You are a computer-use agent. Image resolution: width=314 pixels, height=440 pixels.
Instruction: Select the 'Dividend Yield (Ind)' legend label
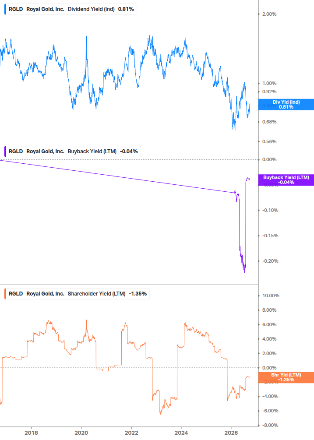91,9
